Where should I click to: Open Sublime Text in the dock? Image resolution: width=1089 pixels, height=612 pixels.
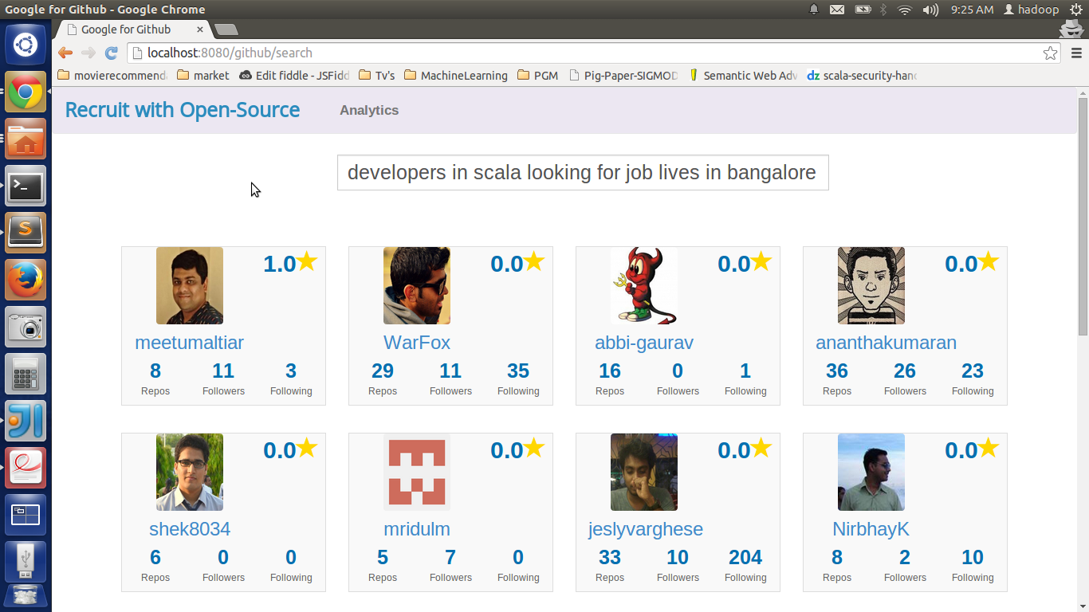click(26, 233)
